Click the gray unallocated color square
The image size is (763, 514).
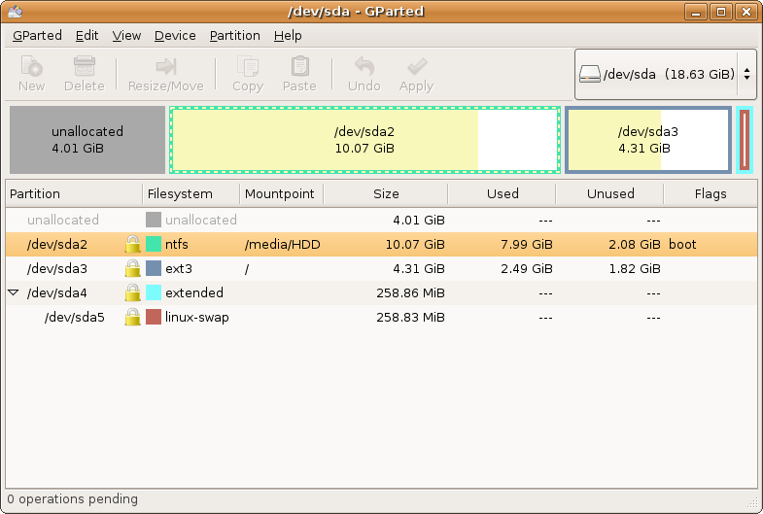(x=154, y=220)
